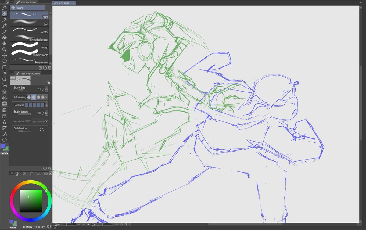
Task: Select the Zoom magnifier tool
Action: [4, 79]
